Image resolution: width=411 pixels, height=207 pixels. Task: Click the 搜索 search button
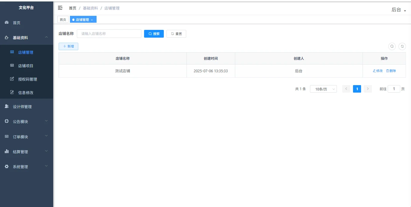coord(154,33)
